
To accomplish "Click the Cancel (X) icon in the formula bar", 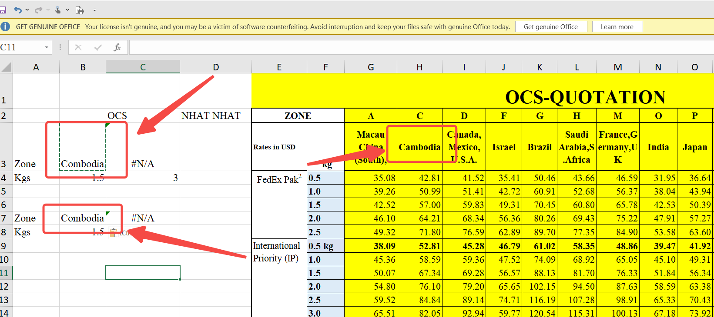I will pos(78,47).
